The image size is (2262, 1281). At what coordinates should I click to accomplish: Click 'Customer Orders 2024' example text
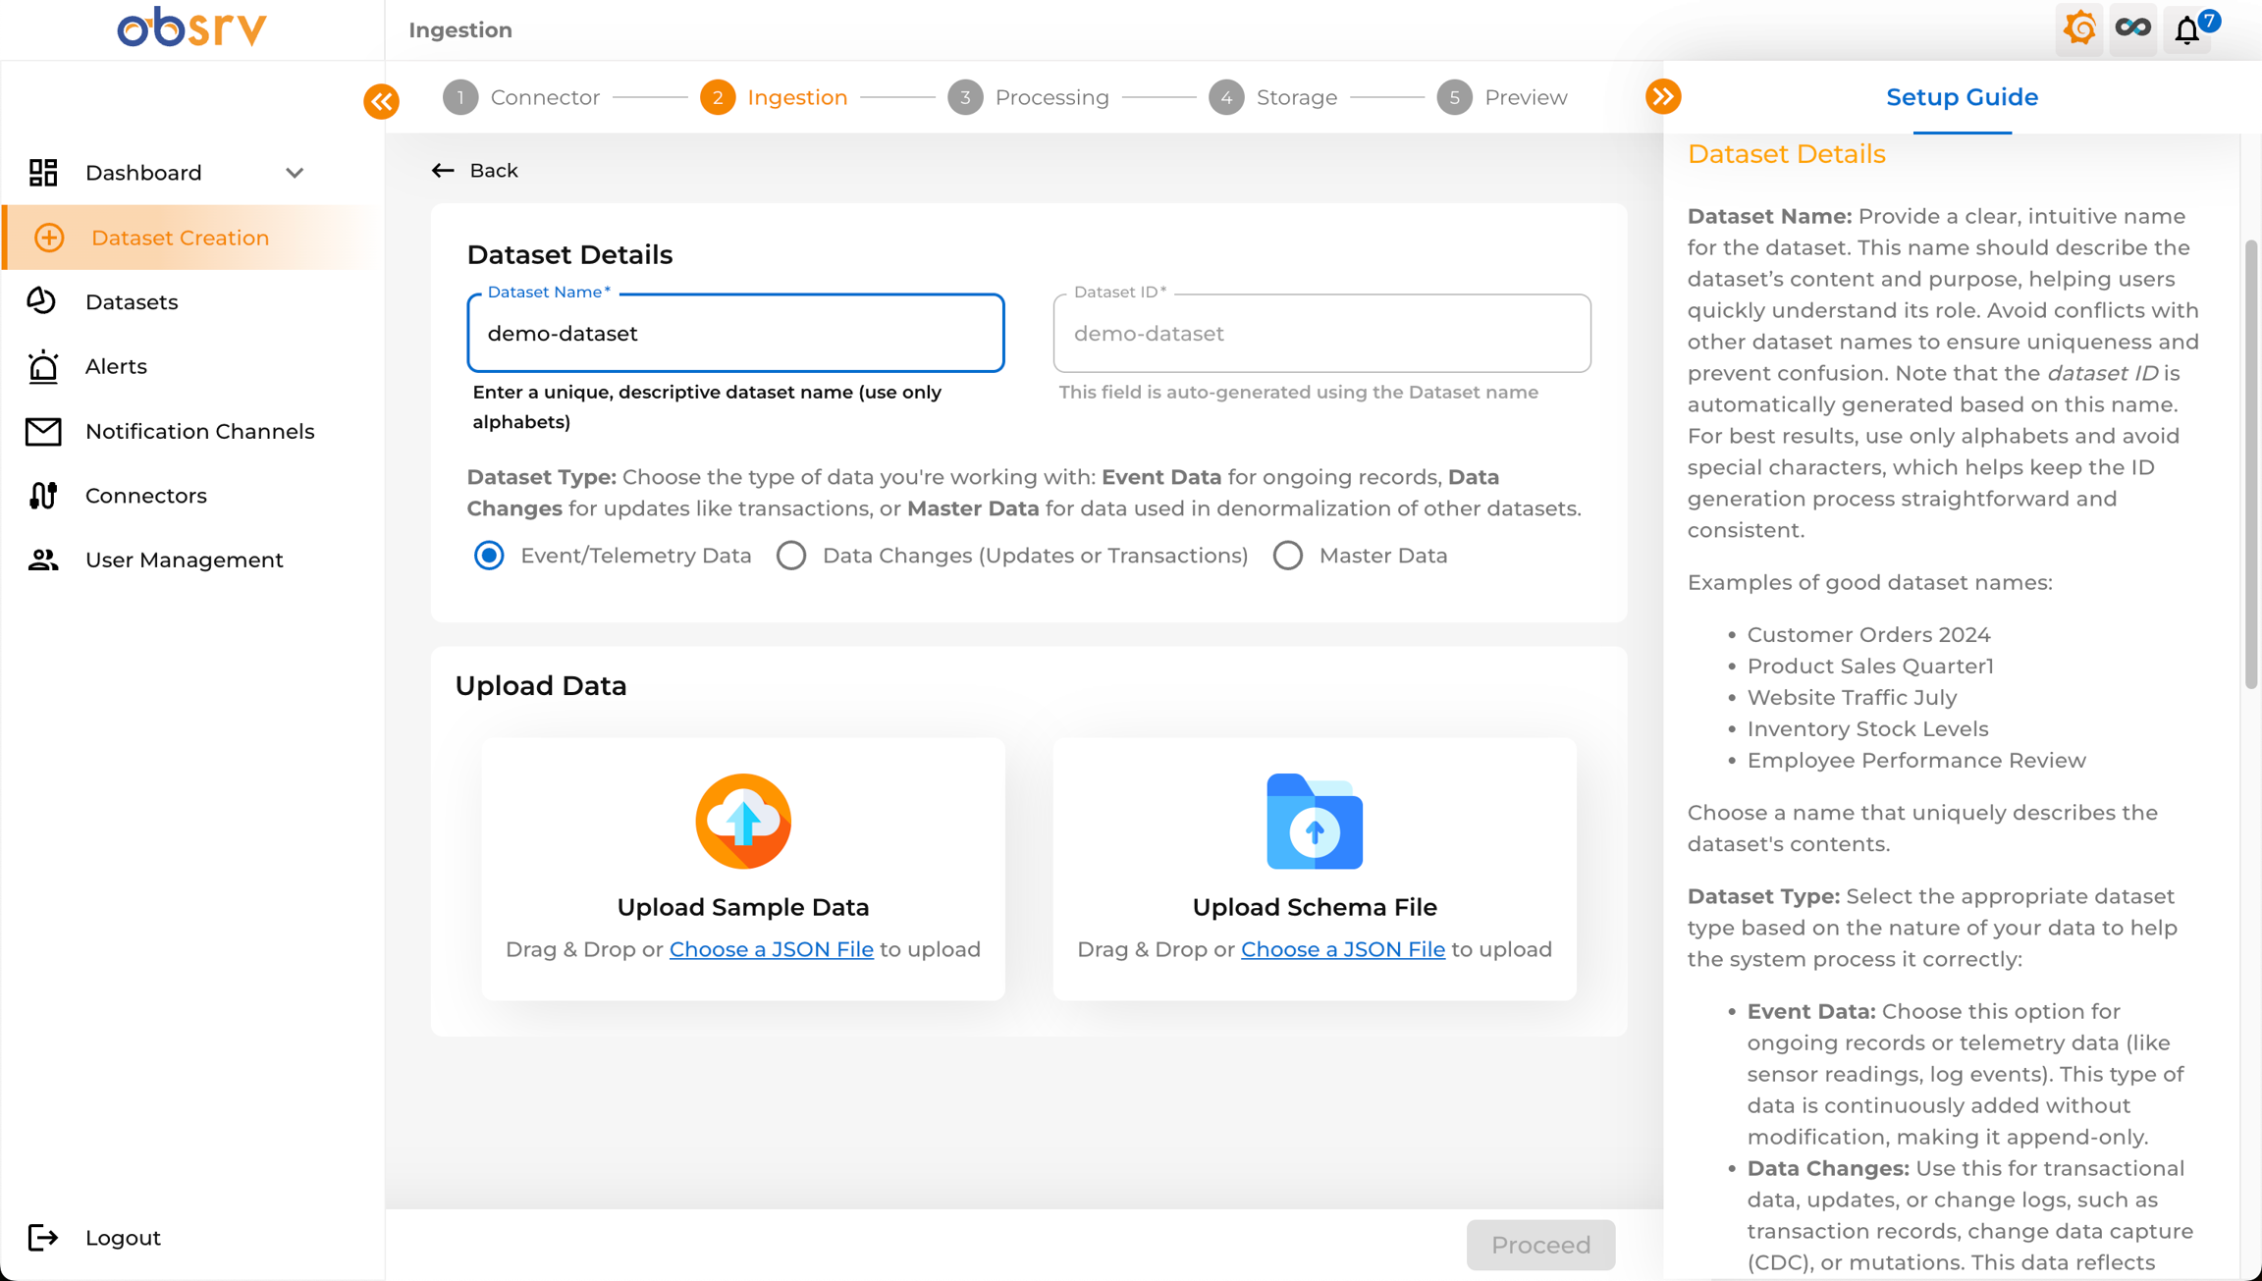1868,635
